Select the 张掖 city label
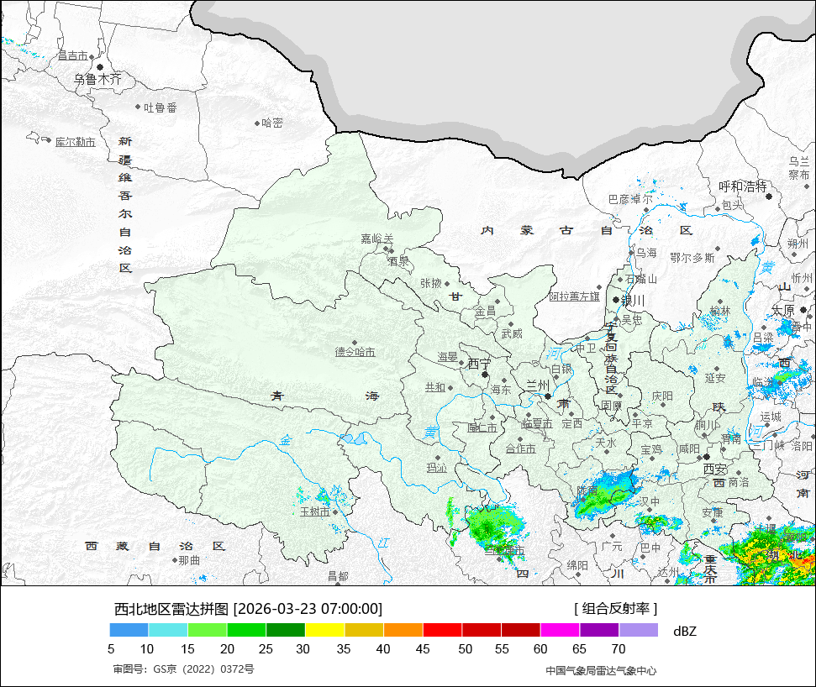Screen dimensions: 816x687 (x=431, y=283)
